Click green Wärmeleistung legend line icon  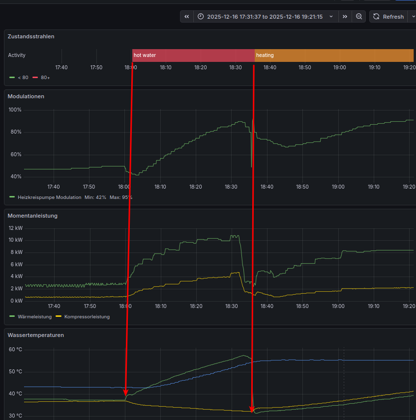click(12, 317)
